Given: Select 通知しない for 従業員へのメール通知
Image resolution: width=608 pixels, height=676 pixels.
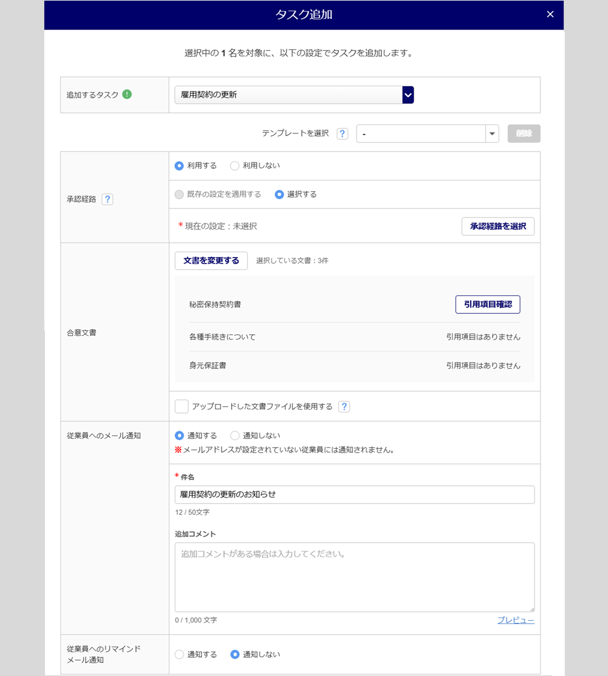Looking at the screenshot, I should click(235, 435).
